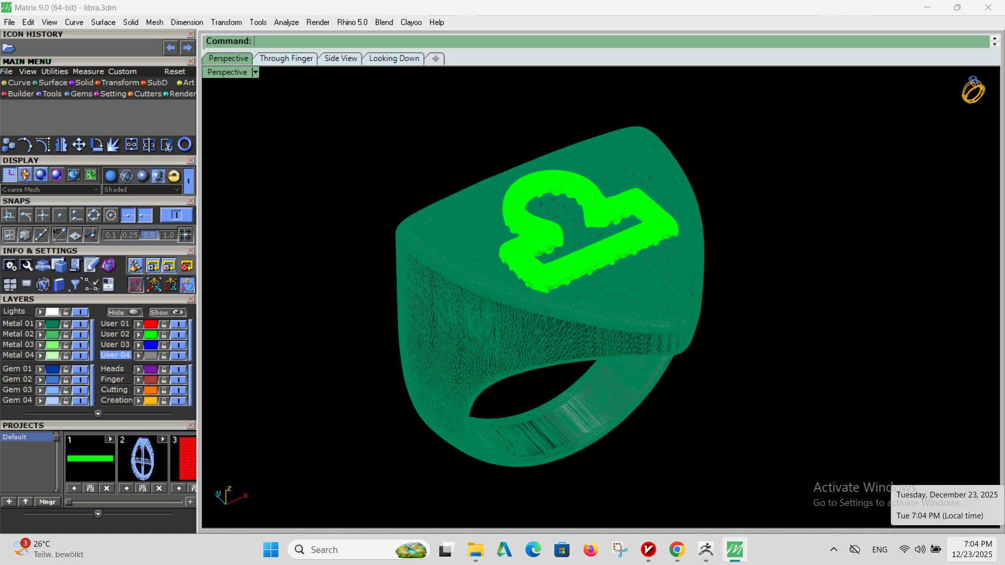Viewport: 1005px width, 565px height.
Task: Toggle the Point snap
Action: click(x=60, y=215)
